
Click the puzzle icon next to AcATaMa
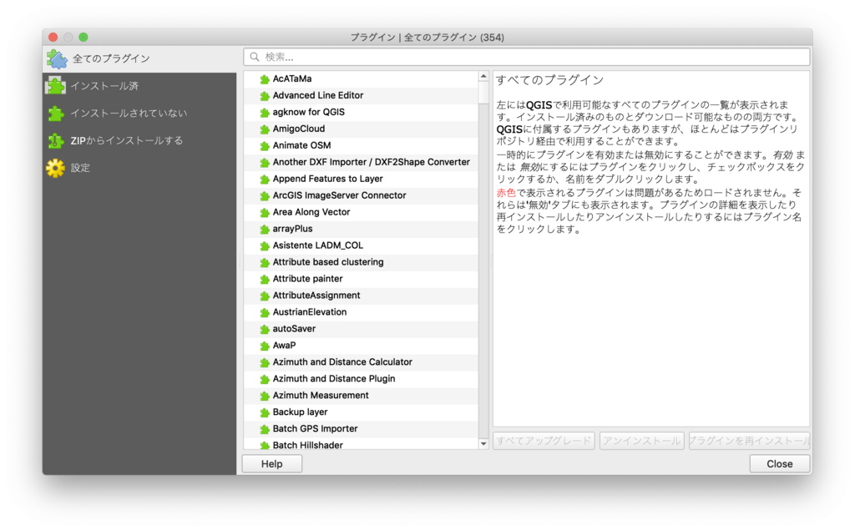(264, 79)
